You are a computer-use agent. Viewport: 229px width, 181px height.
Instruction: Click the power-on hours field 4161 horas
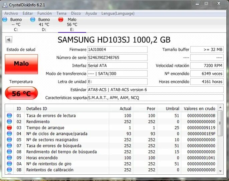pos(207,82)
